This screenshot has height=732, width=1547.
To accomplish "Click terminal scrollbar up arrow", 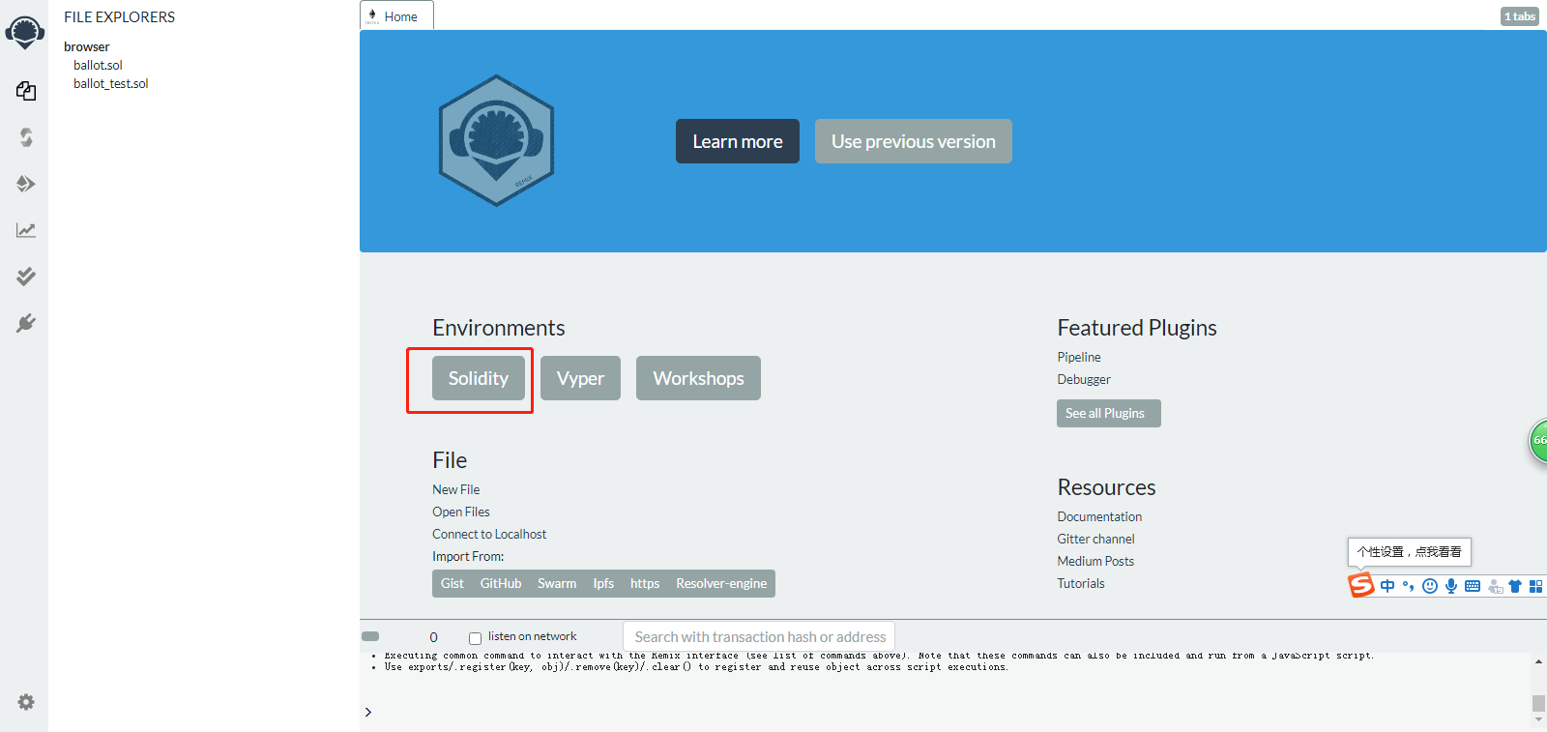I will pyautogui.click(x=1538, y=662).
